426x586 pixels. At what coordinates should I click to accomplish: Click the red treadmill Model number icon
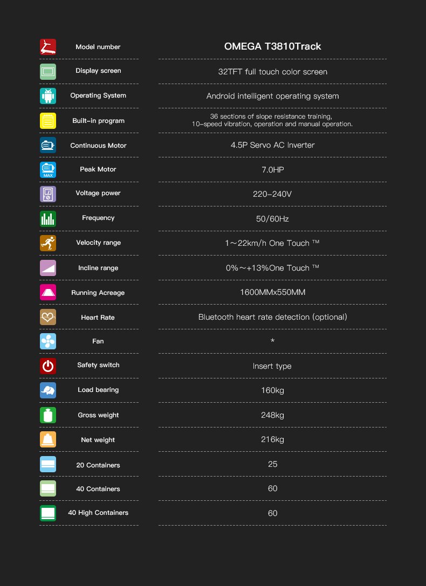[48, 47]
